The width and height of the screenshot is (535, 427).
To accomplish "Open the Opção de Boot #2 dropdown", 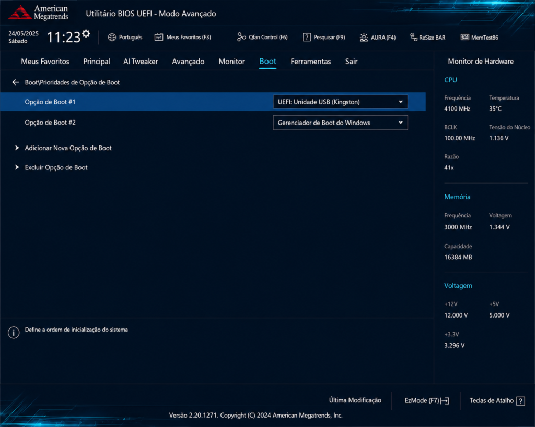I will (340, 123).
